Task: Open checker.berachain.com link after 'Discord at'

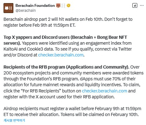Action: click(61, 55)
